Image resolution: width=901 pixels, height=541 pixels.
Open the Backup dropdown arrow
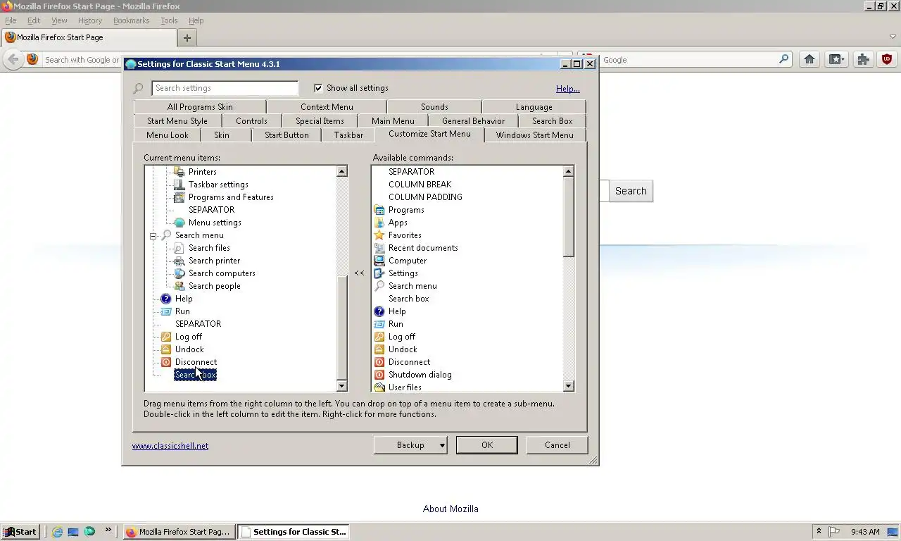click(442, 445)
